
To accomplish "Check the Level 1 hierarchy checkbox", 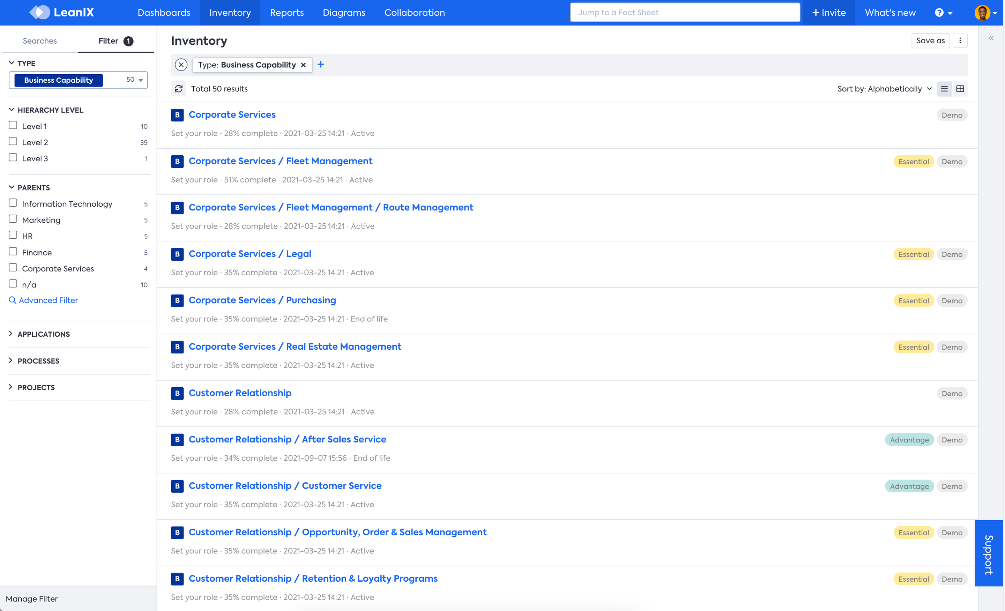I will (x=13, y=125).
